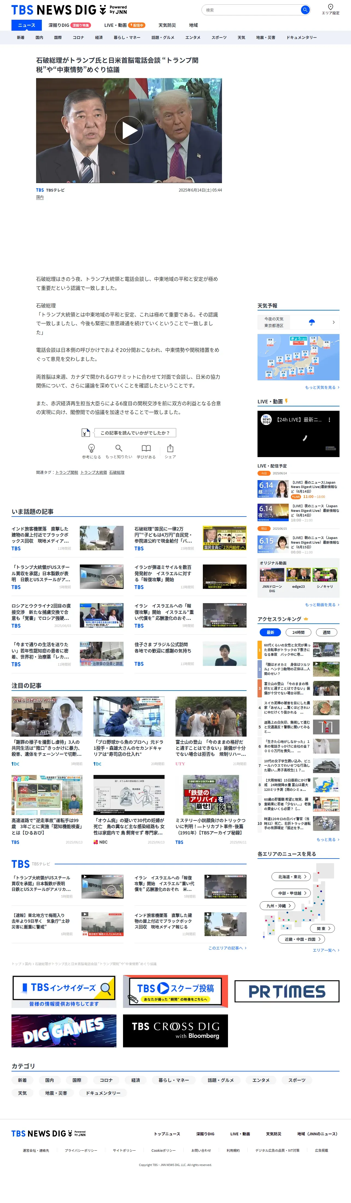This screenshot has height=1203, width=351.
Task: Click the blue search magnifier icon
Action: point(305,10)
